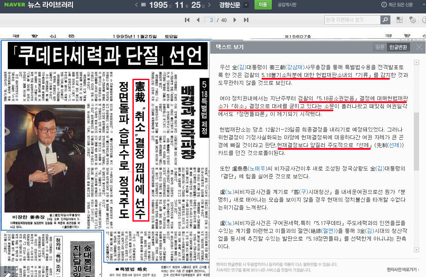Switch to 원문 text tab
The height and width of the screenshot is (277, 426).
point(380,47)
